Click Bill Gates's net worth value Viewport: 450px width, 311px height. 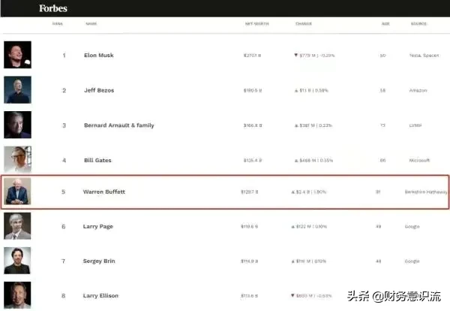253,161
